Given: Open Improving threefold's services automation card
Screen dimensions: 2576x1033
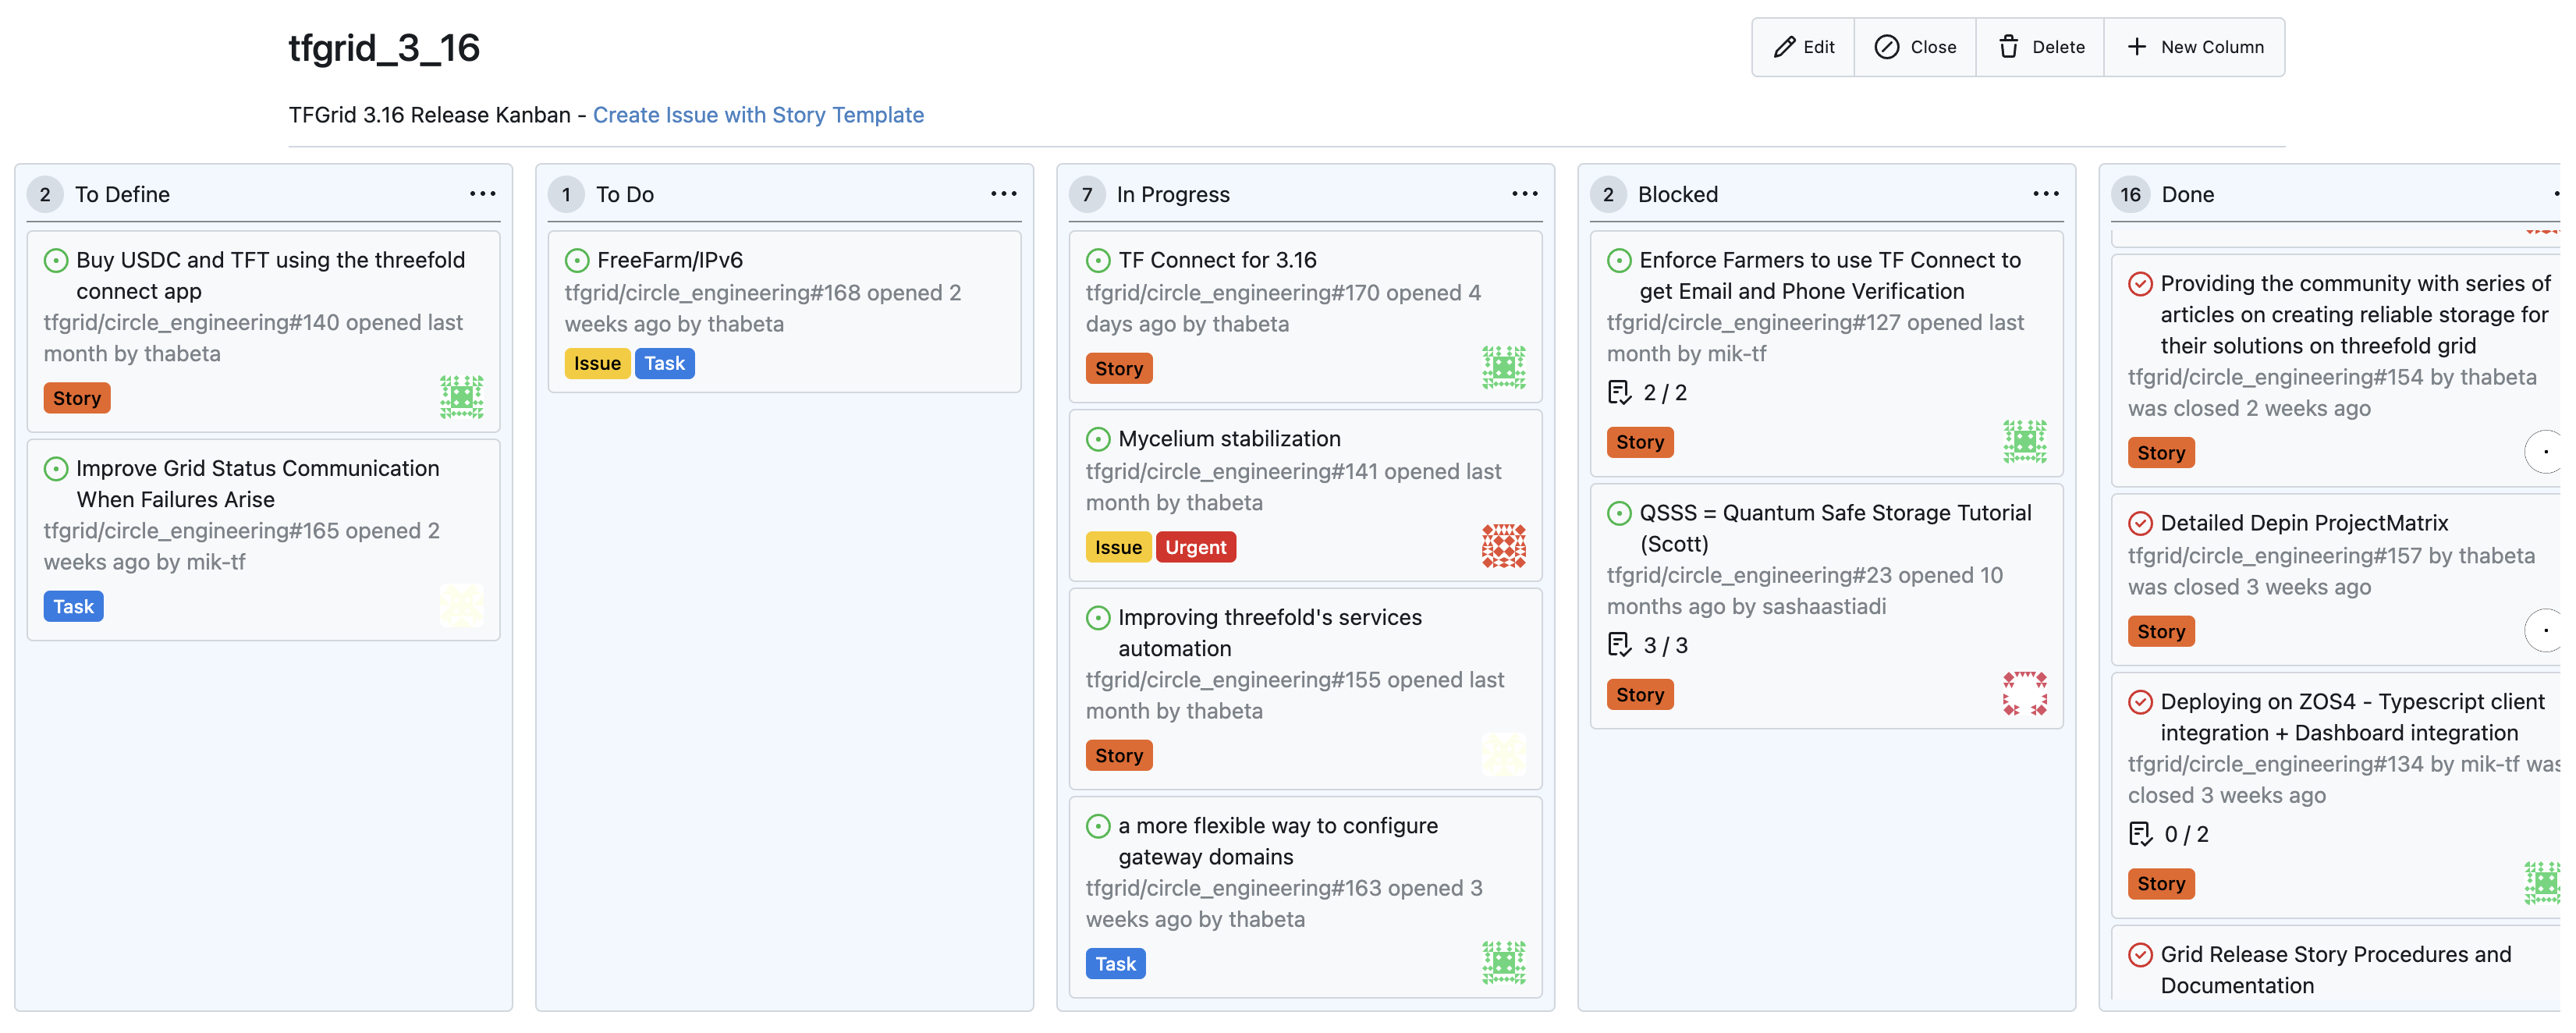Looking at the screenshot, I should pyautogui.click(x=1269, y=633).
